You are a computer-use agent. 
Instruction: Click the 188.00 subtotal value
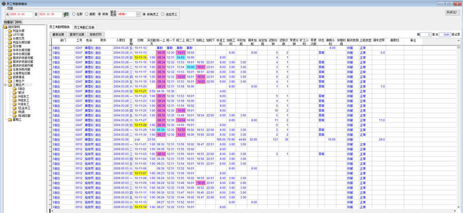click(221, 139)
